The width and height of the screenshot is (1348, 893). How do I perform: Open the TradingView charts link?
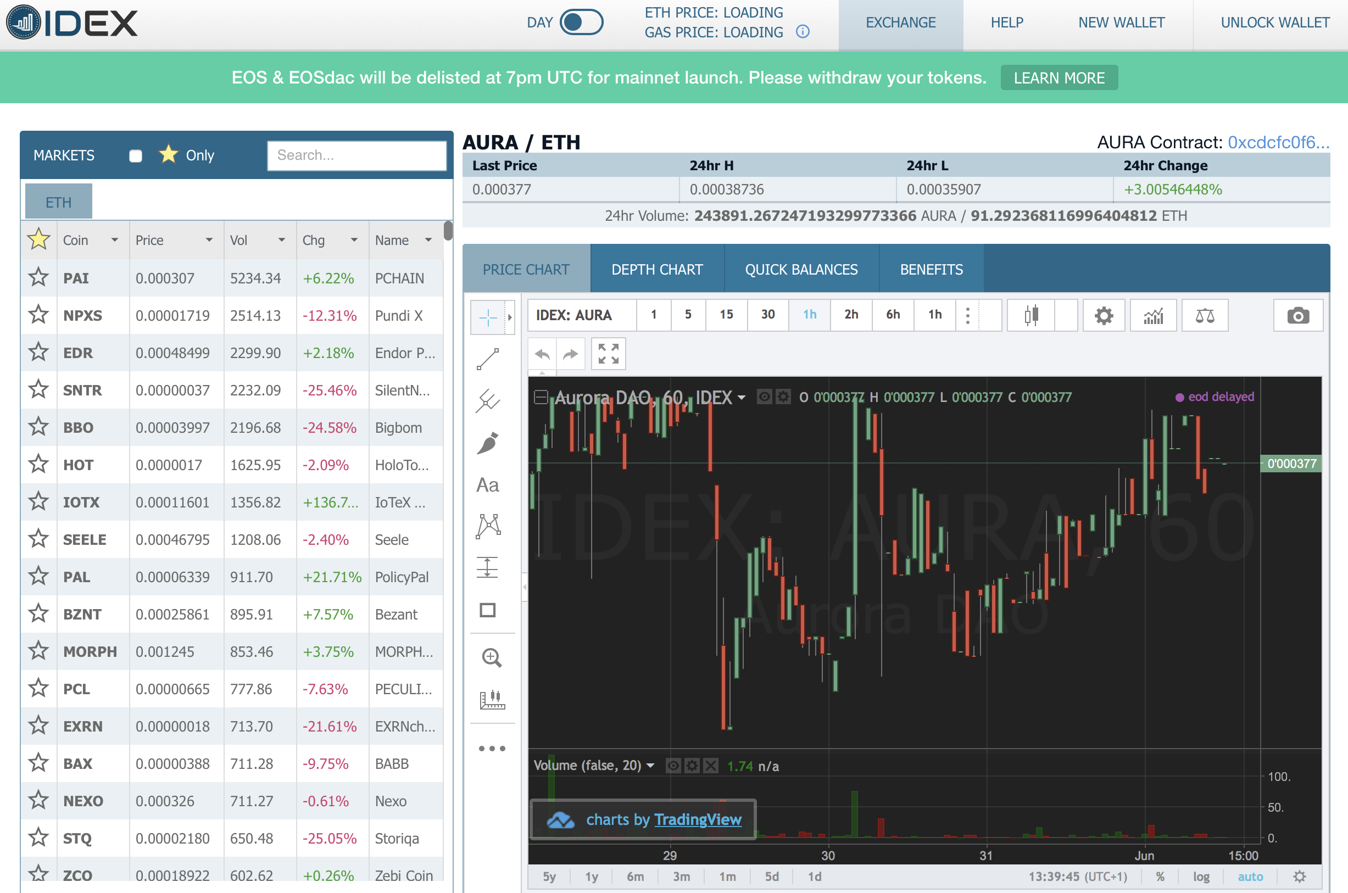tap(698, 819)
